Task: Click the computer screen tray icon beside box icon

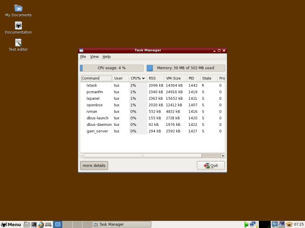Action: click(282, 225)
